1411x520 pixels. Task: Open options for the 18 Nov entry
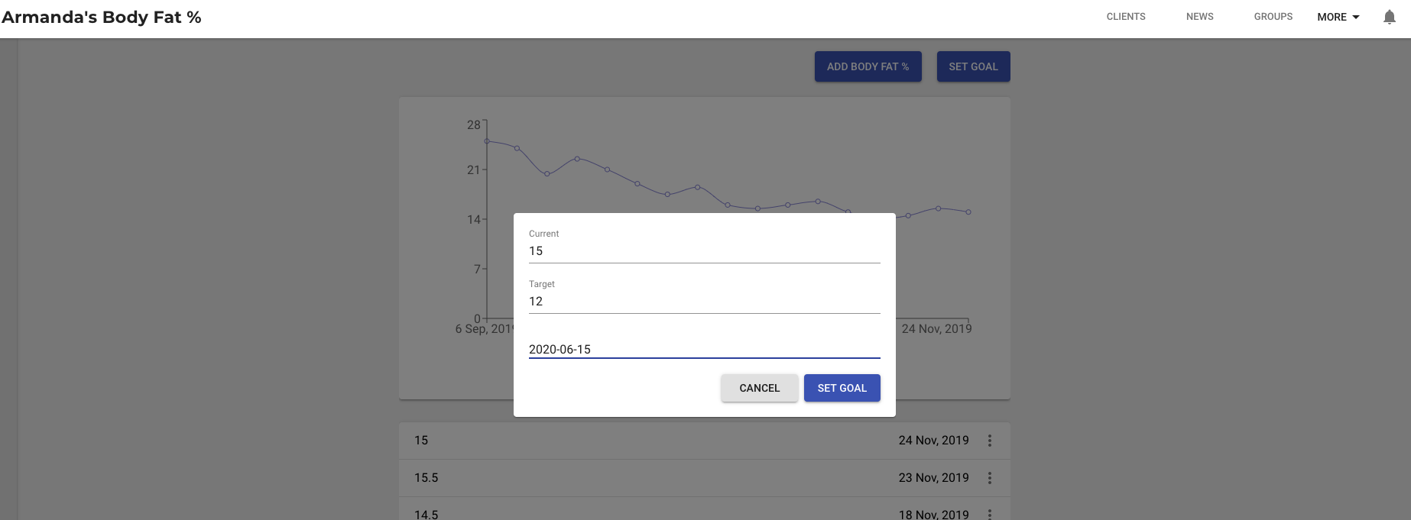point(990,514)
